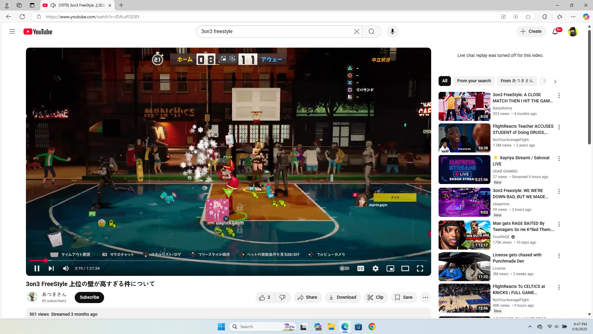The width and height of the screenshot is (593, 334).
Task: Select the All filter chip
Action: click(x=445, y=81)
